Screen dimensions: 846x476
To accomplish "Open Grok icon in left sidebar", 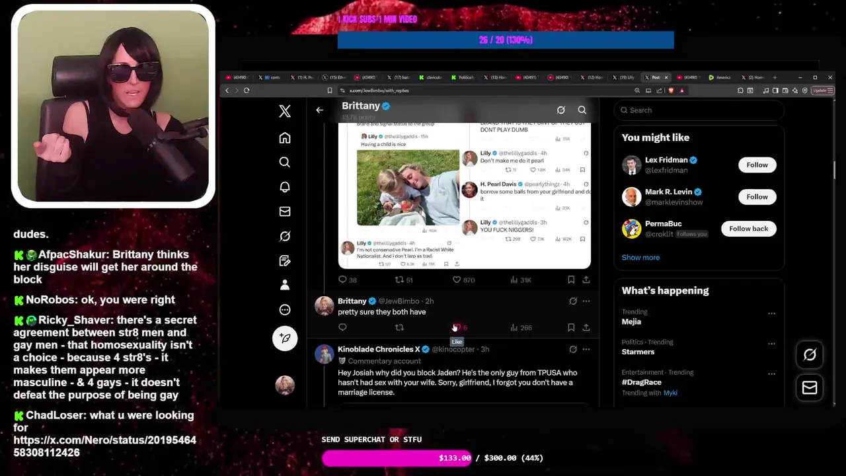I will [285, 236].
